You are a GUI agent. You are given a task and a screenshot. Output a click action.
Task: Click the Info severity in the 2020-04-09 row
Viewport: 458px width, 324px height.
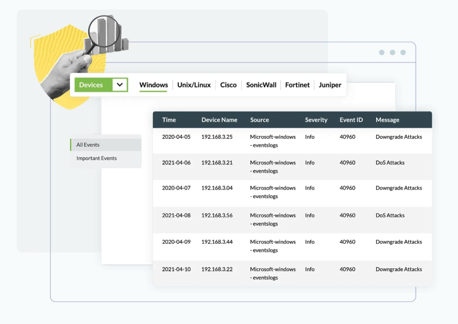point(310,242)
